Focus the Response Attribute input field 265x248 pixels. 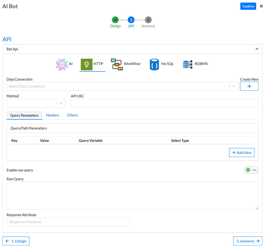[68, 222]
